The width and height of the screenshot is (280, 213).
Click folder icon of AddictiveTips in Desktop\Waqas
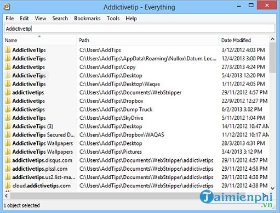[x=8, y=84]
